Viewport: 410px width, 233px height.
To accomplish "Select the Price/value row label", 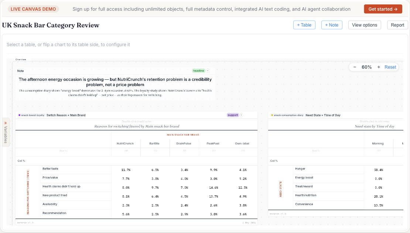I will click(50, 178).
